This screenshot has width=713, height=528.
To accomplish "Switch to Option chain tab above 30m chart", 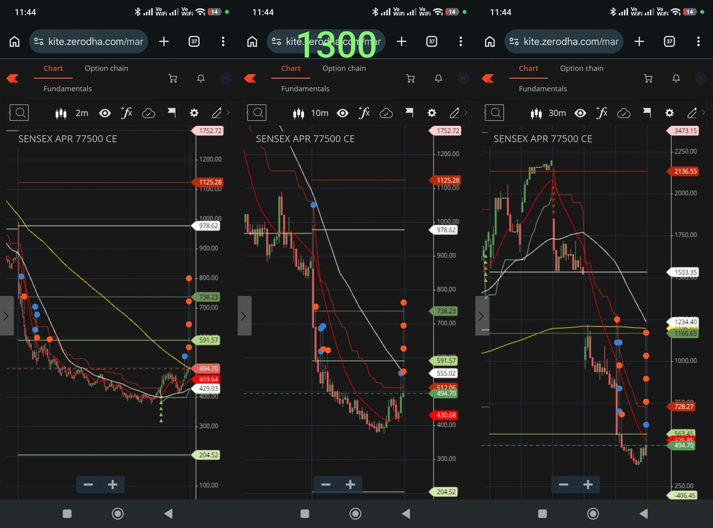I will (x=582, y=68).
